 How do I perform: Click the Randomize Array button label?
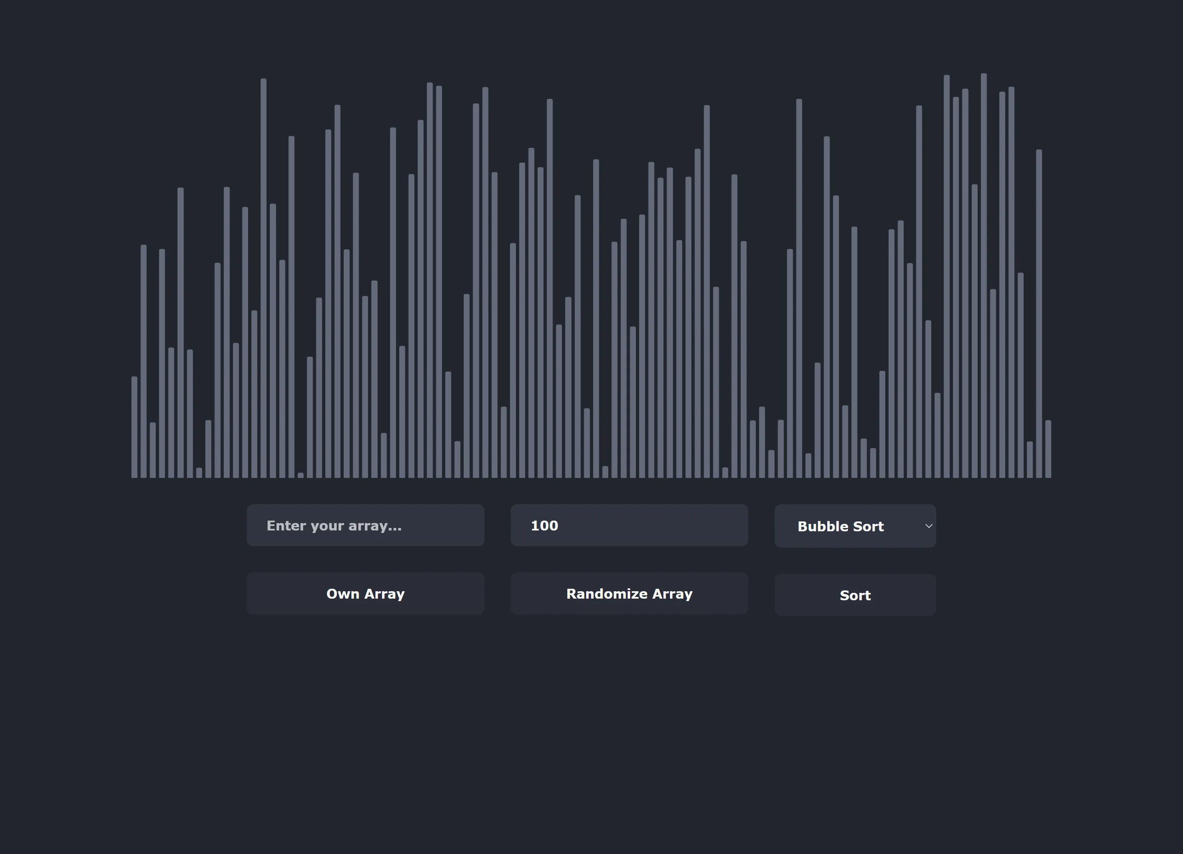pyautogui.click(x=629, y=593)
